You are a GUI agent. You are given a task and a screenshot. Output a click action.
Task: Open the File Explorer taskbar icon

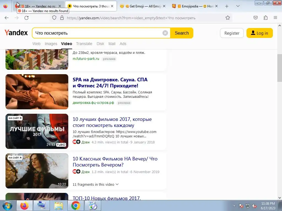[x=59, y=206]
